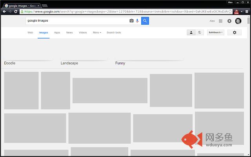Go back with the browser back arrow

(4, 11)
